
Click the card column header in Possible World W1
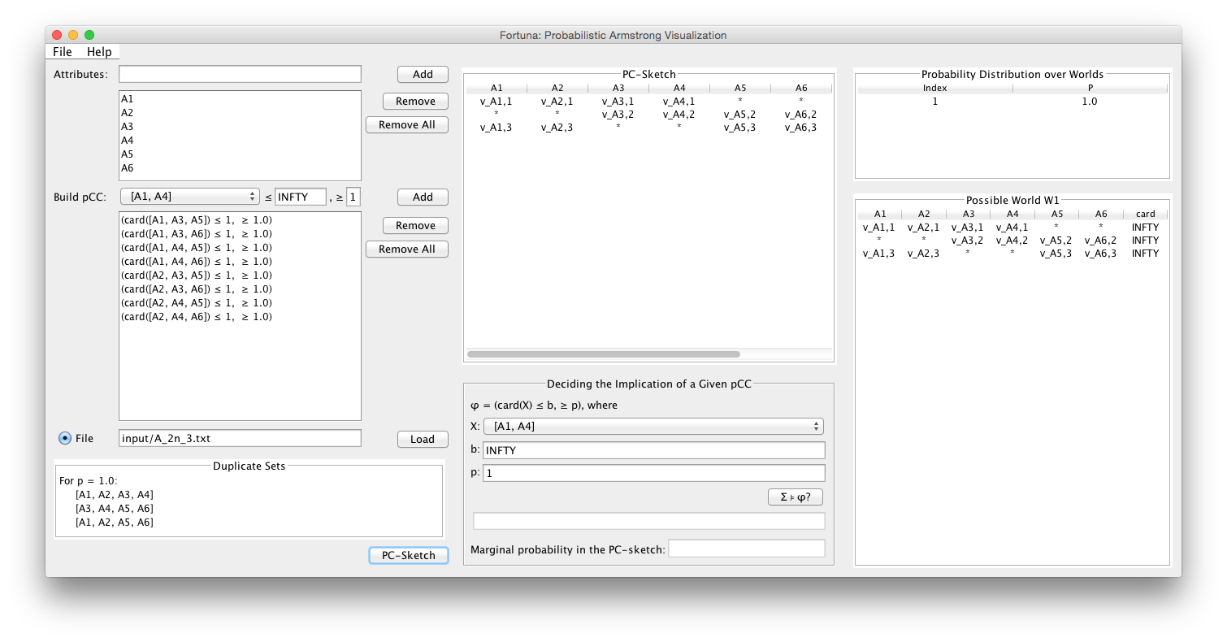coord(1145,214)
